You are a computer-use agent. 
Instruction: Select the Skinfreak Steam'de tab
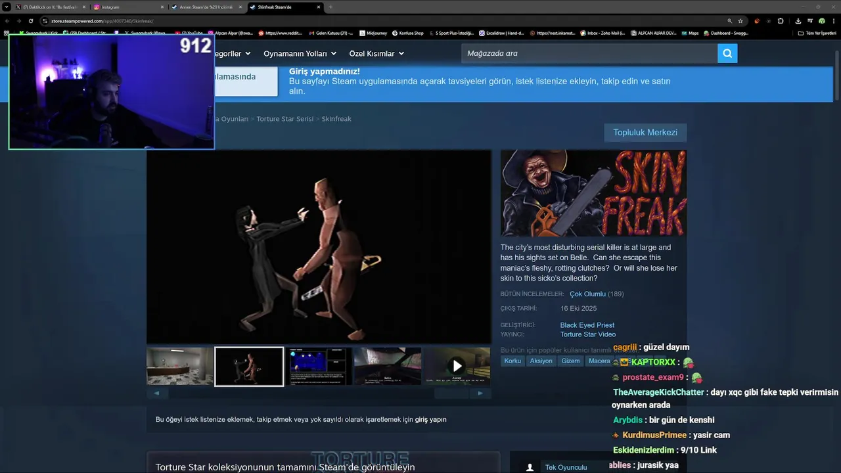pos(285,7)
